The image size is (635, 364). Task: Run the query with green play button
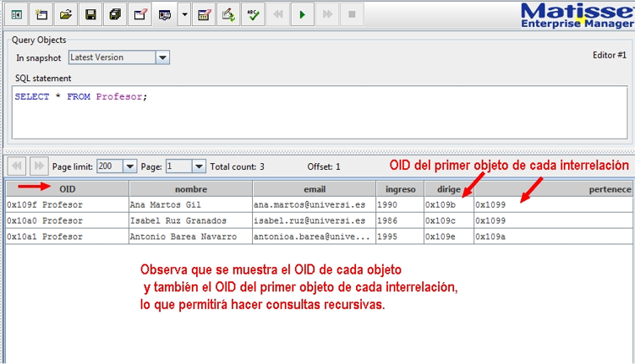[303, 15]
